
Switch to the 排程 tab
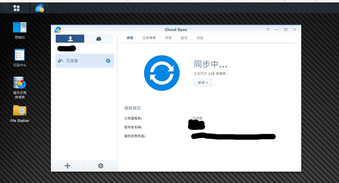168,38
